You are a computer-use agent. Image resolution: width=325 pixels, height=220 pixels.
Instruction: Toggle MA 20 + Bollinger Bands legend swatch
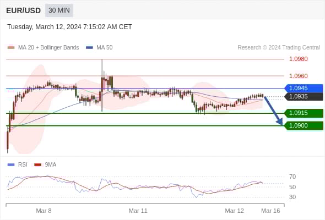point(11,48)
